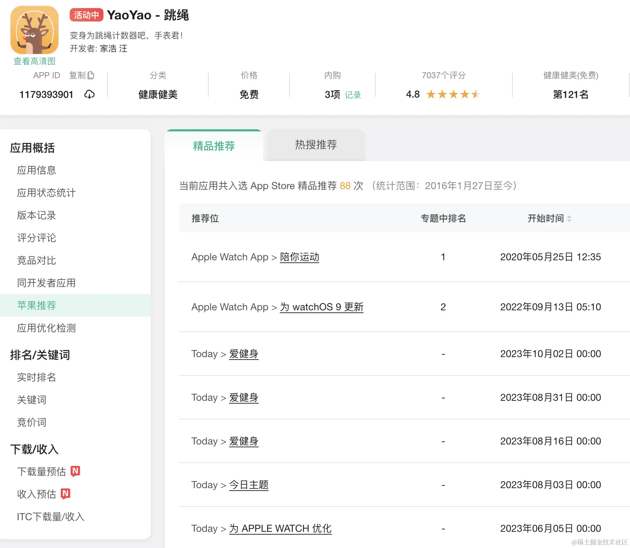Click the app ID number 1179393901
The width and height of the screenshot is (630, 548).
pyautogui.click(x=46, y=95)
